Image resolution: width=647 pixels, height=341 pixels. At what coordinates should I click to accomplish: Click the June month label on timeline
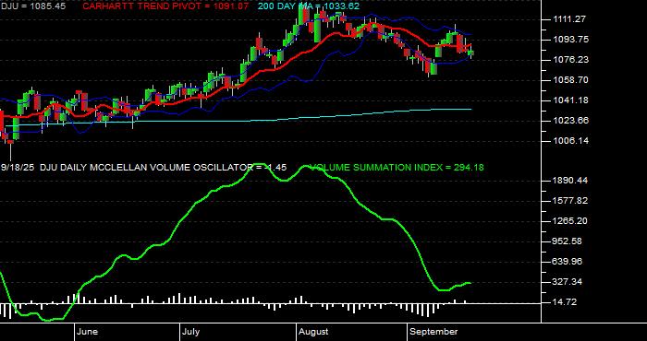click(x=87, y=332)
